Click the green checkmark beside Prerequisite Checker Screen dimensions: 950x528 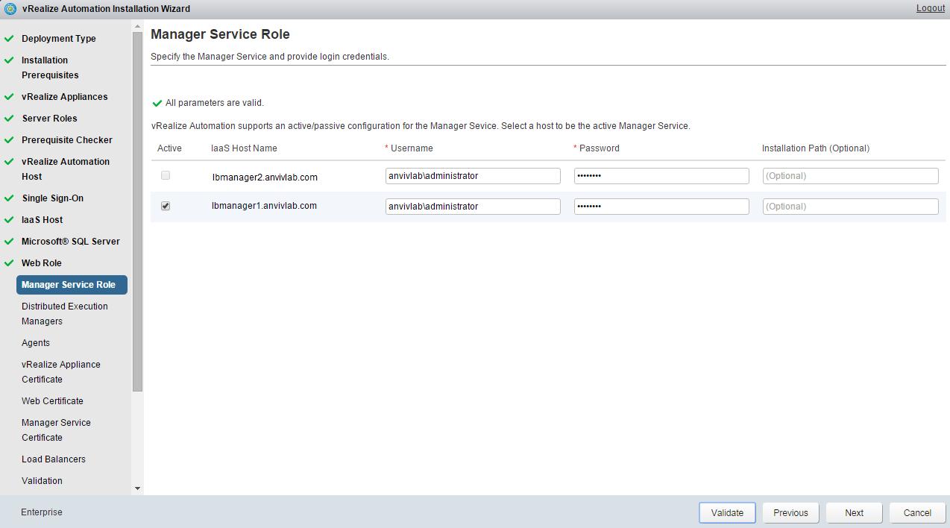pos(9,139)
